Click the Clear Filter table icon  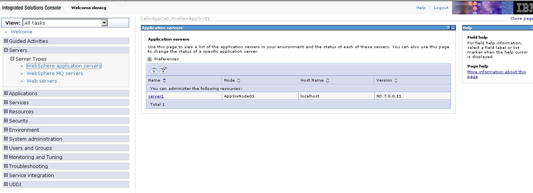coord(163,70)
